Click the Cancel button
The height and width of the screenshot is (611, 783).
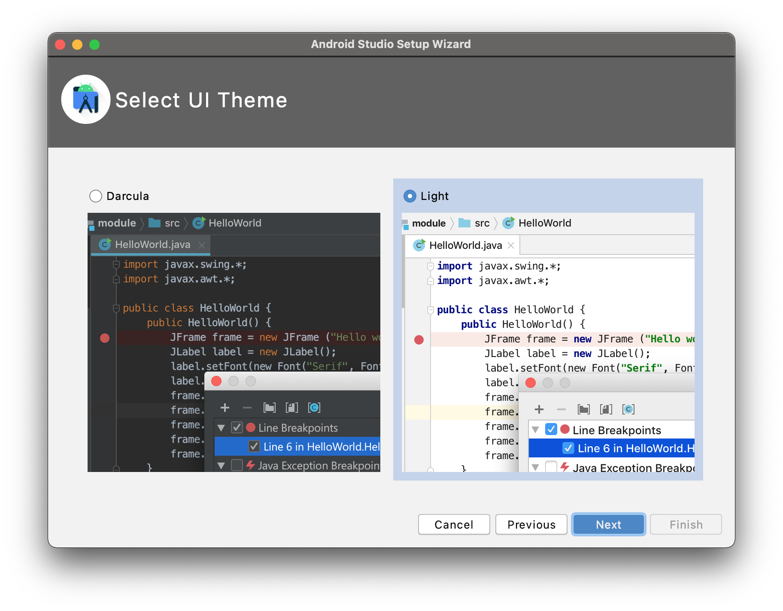point(454,524)
